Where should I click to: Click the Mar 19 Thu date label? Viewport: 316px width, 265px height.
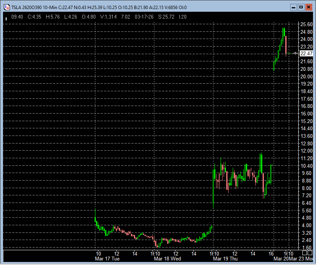[225, 259]
